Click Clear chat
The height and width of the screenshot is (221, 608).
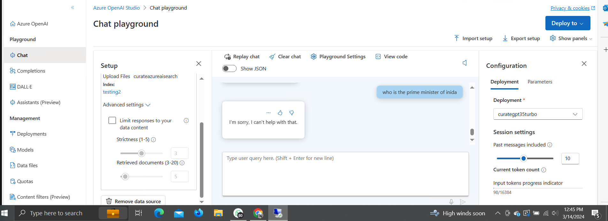[x=285, y=56]
